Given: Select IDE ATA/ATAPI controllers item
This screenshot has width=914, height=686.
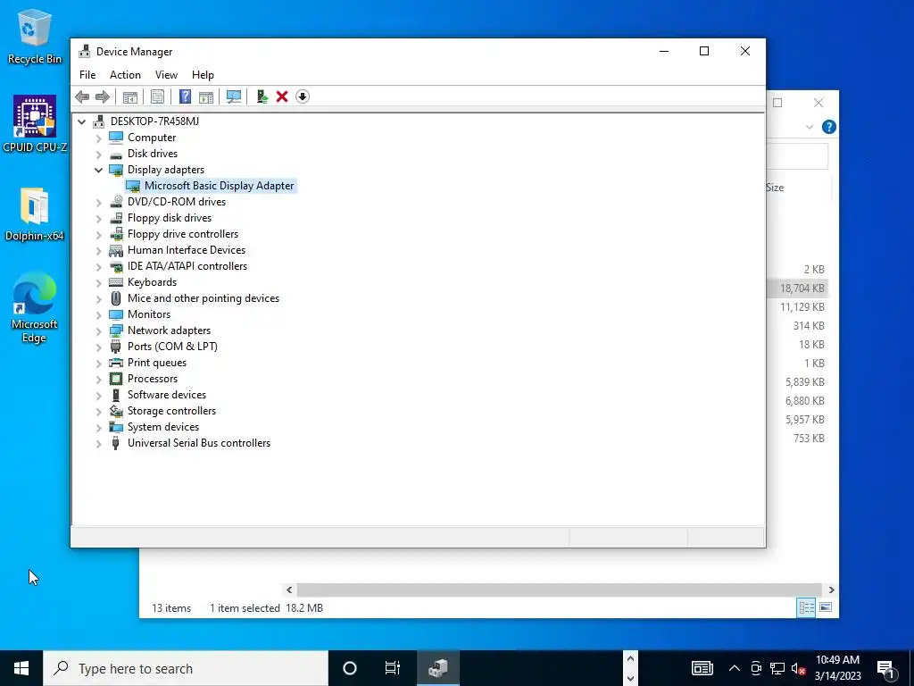Looking at the screenshot, I should coord(187,266).
